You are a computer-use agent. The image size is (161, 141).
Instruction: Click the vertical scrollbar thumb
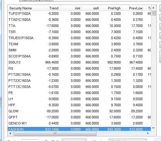point(154,13)
